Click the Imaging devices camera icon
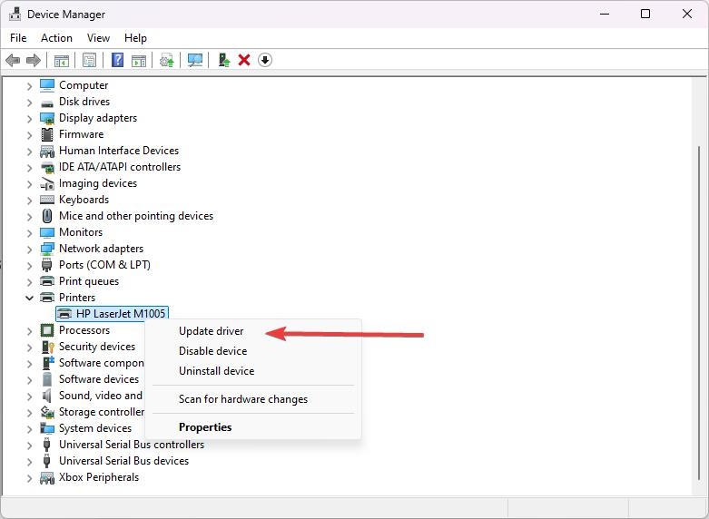709x519 pixels. coord(47,183)
